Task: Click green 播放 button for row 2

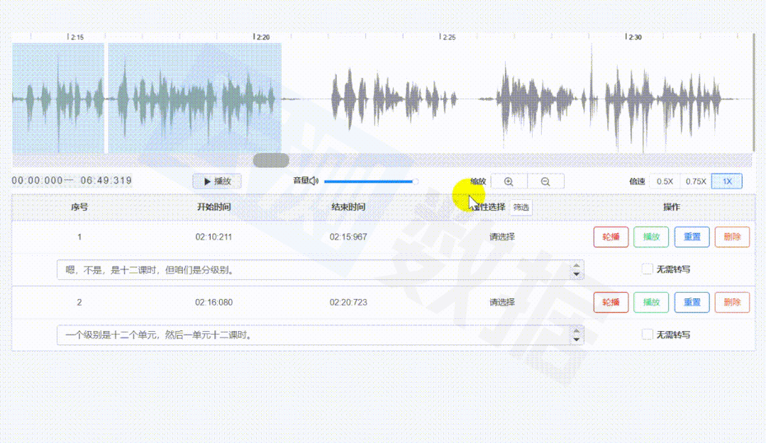Action: coord(651,303)
